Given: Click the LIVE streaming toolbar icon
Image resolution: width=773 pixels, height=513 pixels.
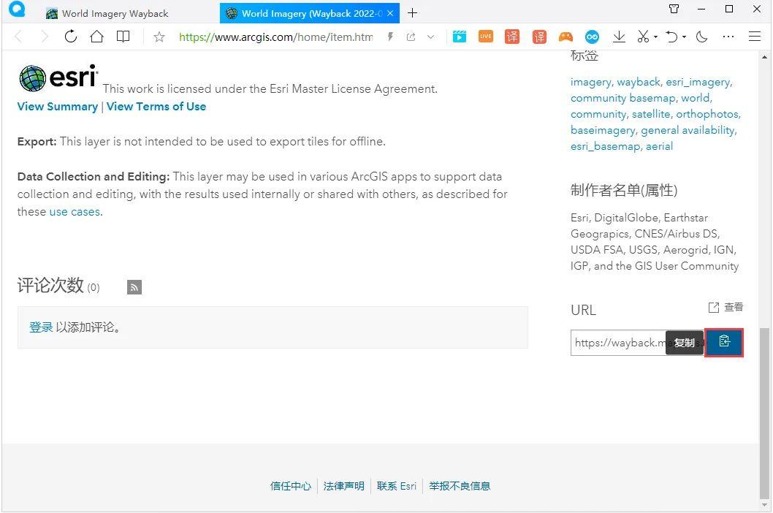Looking at the screenshot, I should point(485,36).
